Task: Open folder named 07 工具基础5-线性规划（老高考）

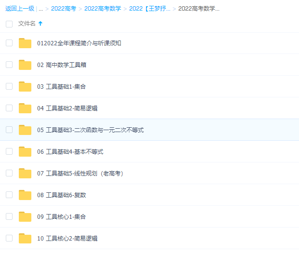Action: point(80,174)
